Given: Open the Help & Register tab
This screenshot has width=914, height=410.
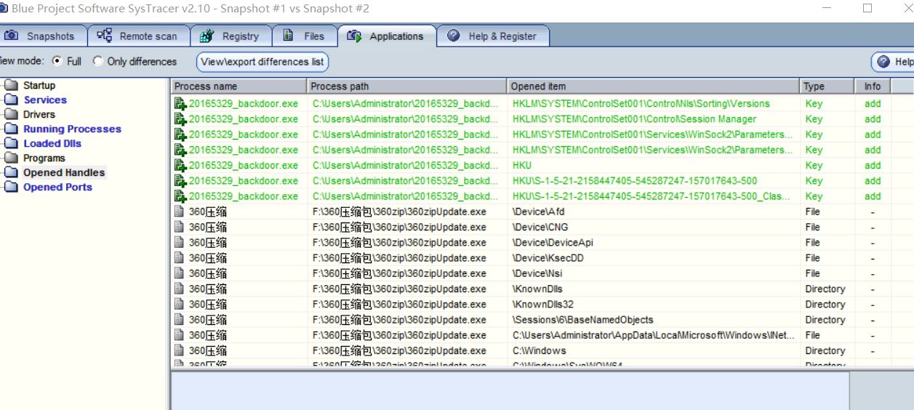Looking at the screenshot, I should [493, 36].
